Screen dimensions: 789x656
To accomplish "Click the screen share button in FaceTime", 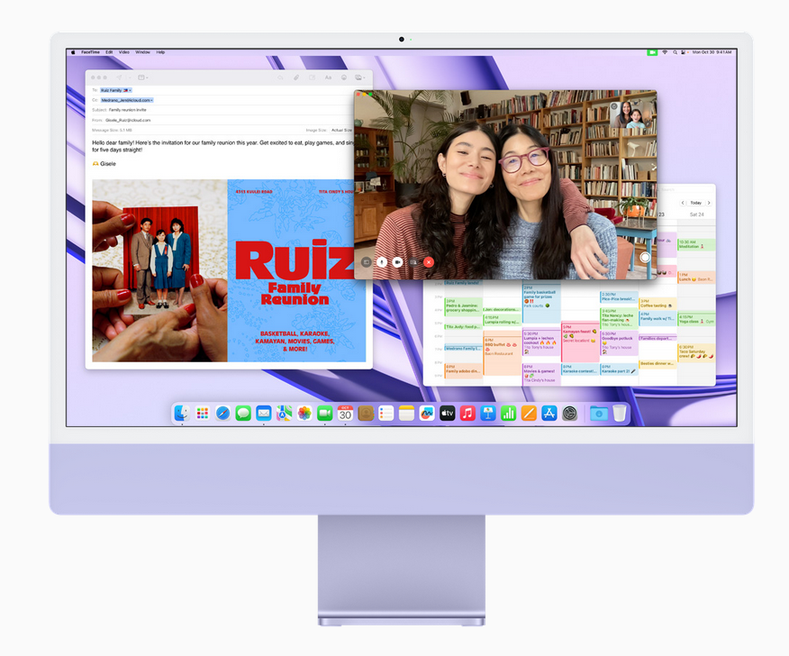I will (x=413, y=262).
